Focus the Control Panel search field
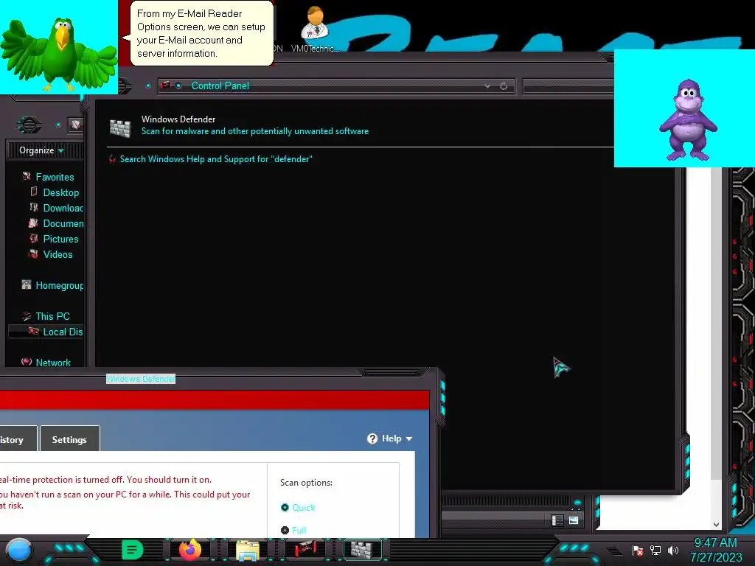Screen dimensions: 755x566 point(568,86)
